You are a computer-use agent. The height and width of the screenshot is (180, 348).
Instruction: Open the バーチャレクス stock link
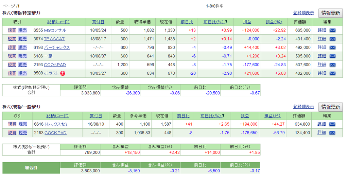(x=57, y=48)
